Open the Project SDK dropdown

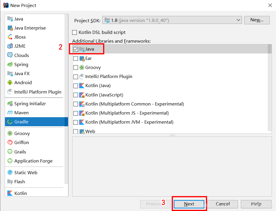(x=172, y=20)
